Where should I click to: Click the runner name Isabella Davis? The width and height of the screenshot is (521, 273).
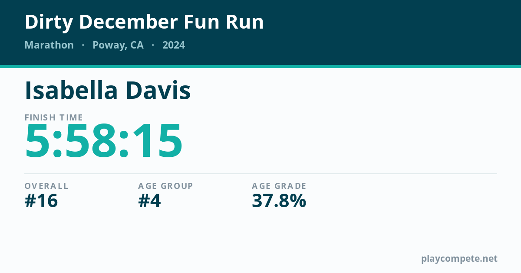point(108,90)
